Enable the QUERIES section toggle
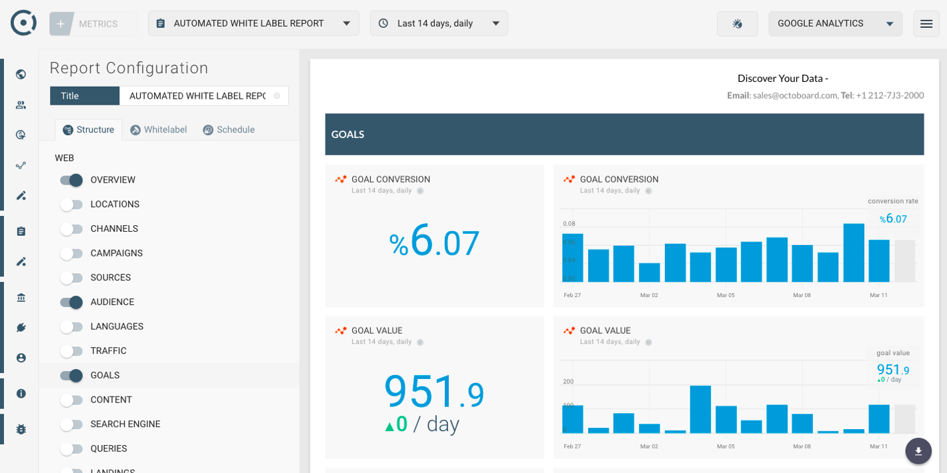This screenshot has width=947, height=473. click(71, 449)
